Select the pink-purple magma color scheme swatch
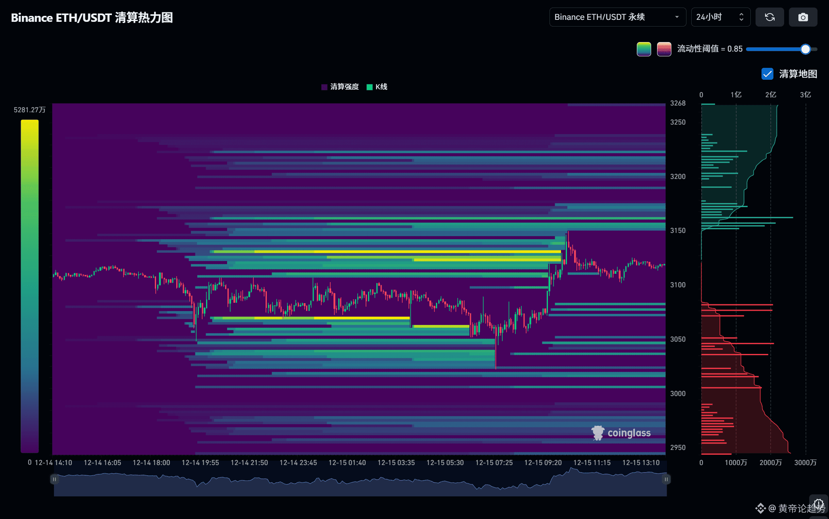Viewport: 829px width, 519px height. pos(664,49)
